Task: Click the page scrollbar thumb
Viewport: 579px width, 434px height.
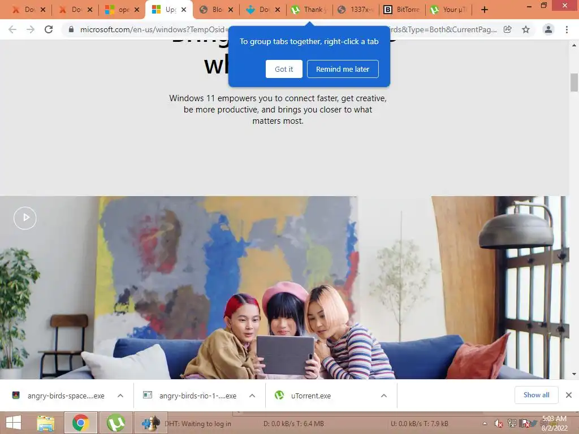Action: point(574,83)
